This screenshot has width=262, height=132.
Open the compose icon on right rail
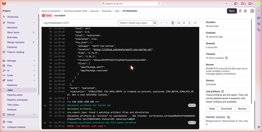point(259,11)
